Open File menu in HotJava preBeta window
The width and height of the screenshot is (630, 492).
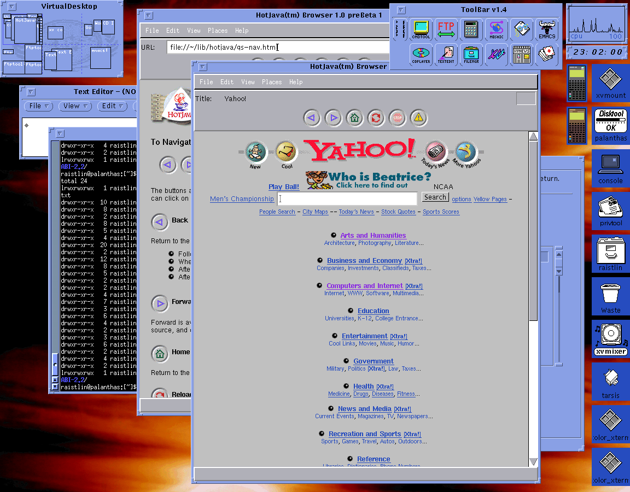click(152, 31)
